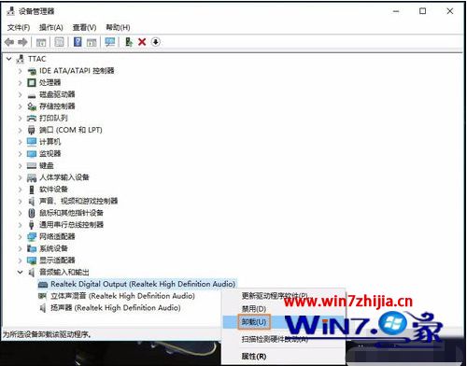Select the 键盘 tree label
Viewport: 467px width, 366px height.
[47, 165]
